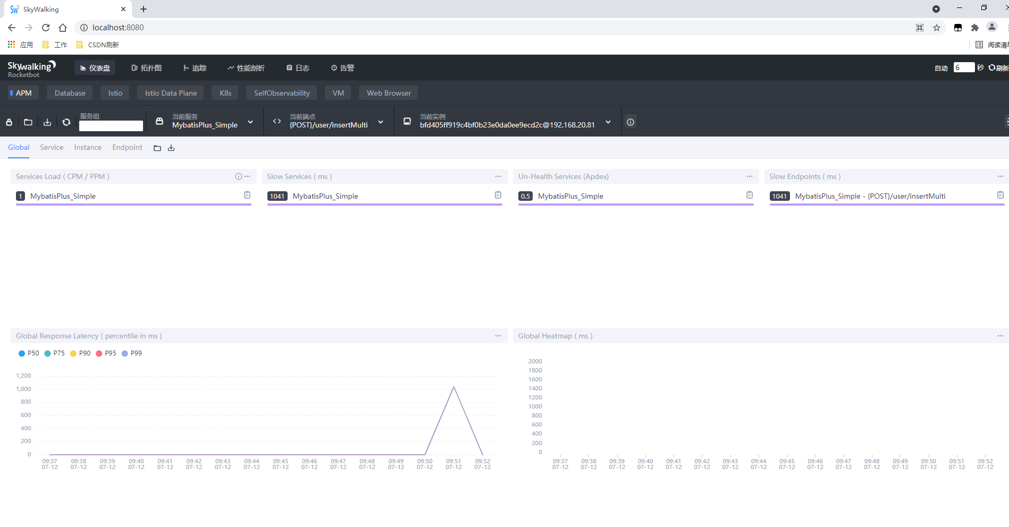The width and height of the screenshot is (1009, 527).
Task: Open the 追踪 trace menu
Action: 195,68
